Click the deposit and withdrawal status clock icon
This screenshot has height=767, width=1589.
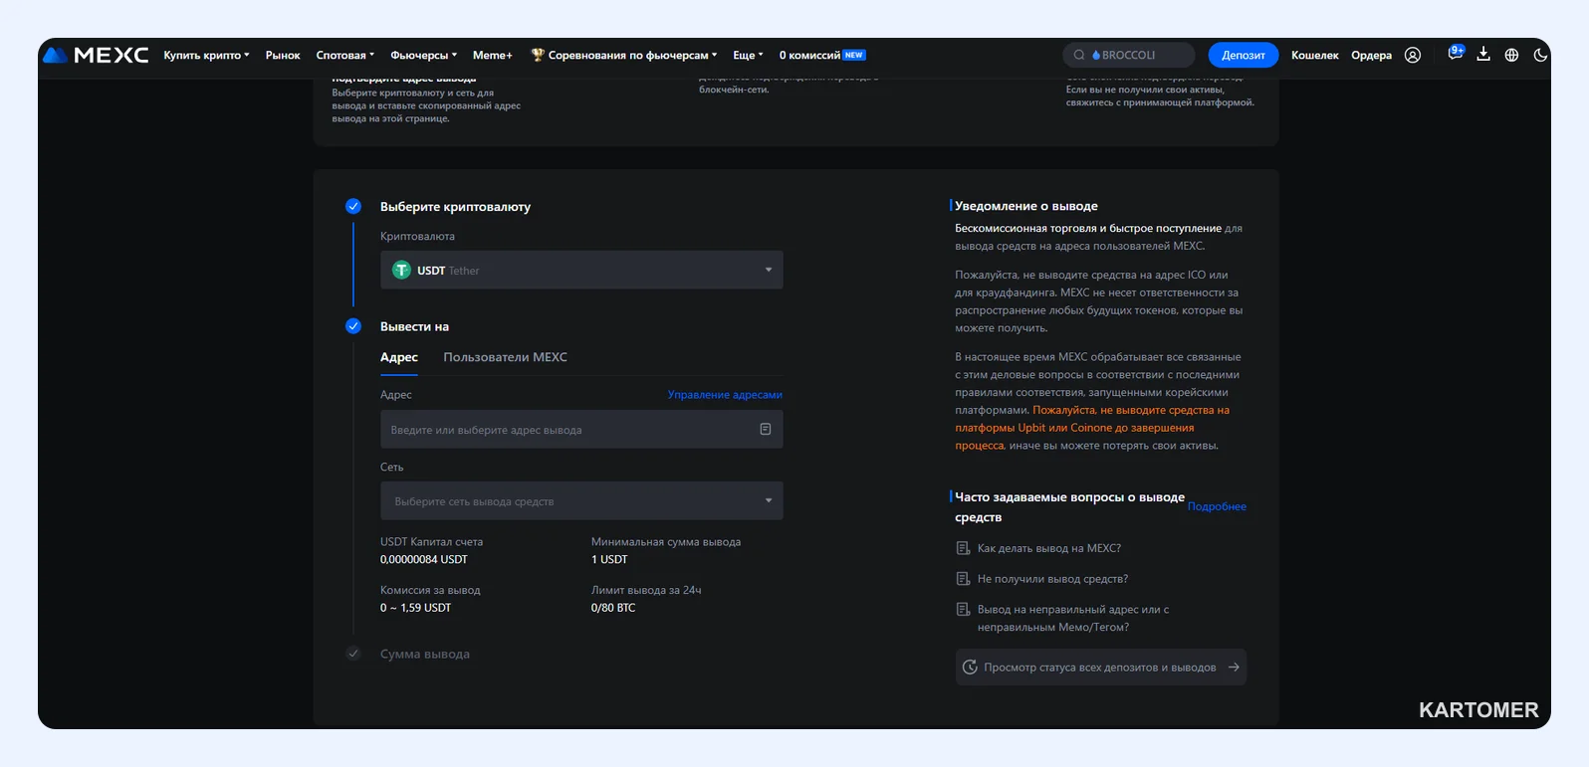pyautogui.click(x=970, y=667)
